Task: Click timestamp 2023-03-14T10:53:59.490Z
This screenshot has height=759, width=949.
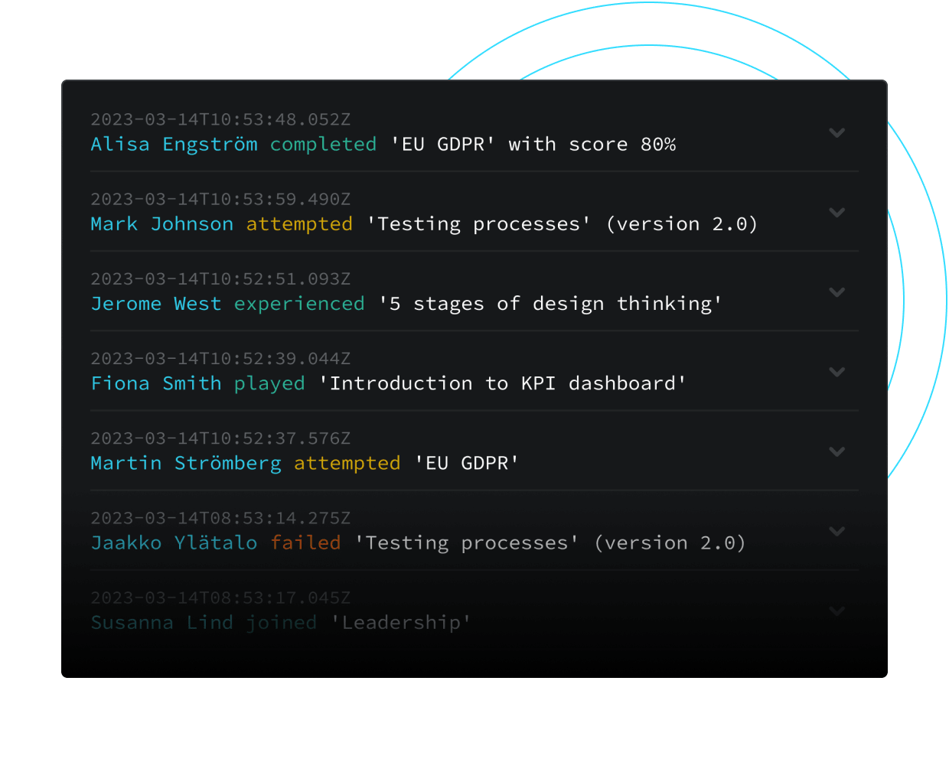Action: coord(220,199)
